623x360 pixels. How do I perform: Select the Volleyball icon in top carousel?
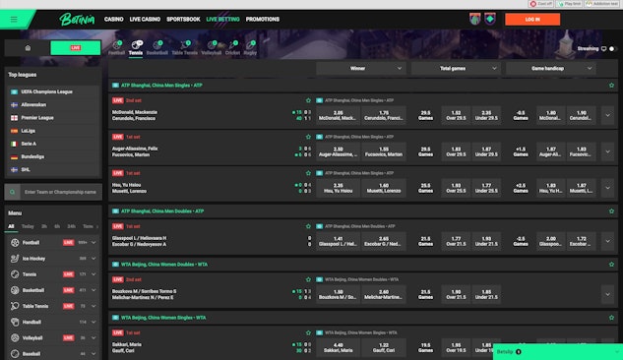click(211, 47)
